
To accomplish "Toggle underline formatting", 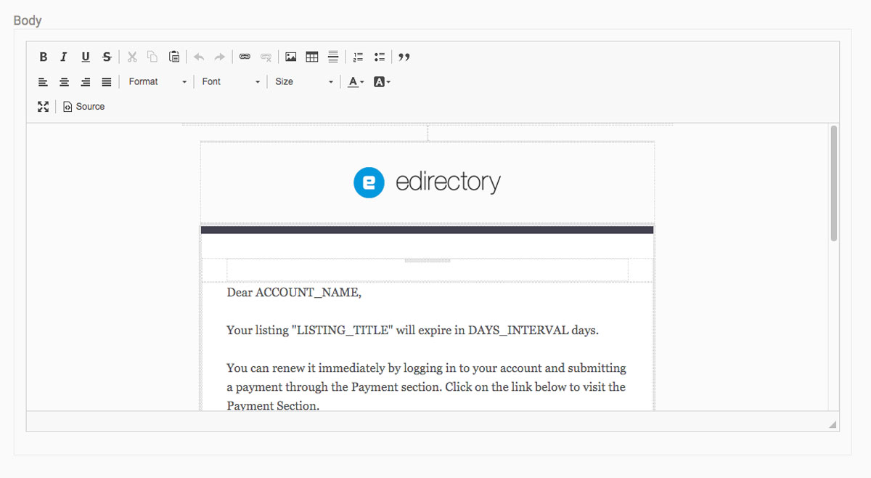I will click(86, 57).
